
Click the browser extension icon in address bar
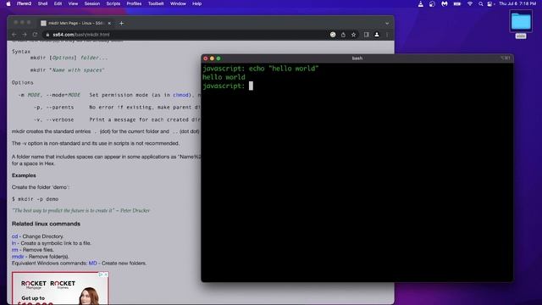(x=333, y=35)
